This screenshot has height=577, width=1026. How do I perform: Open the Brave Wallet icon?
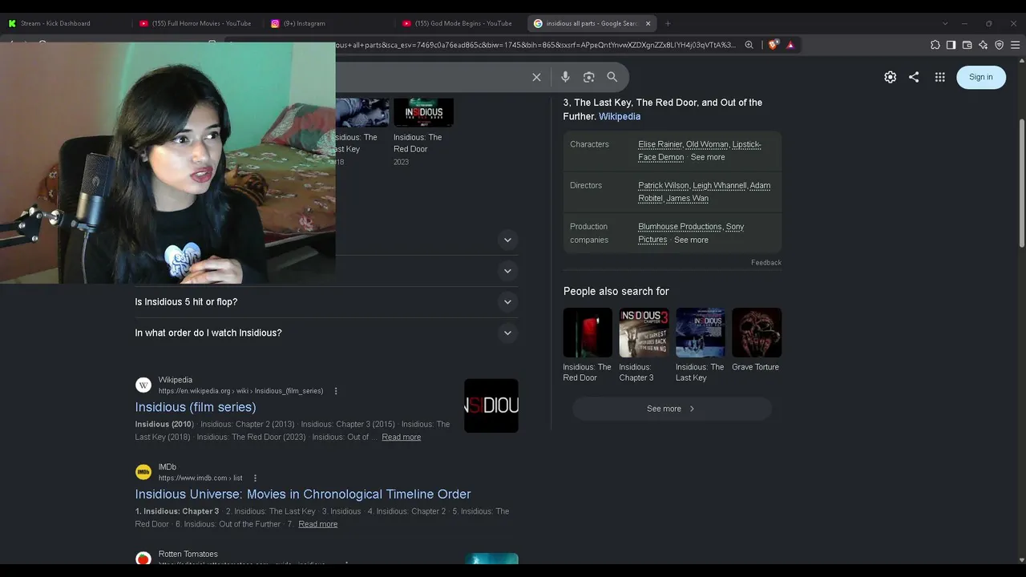[x=967, y=45]
